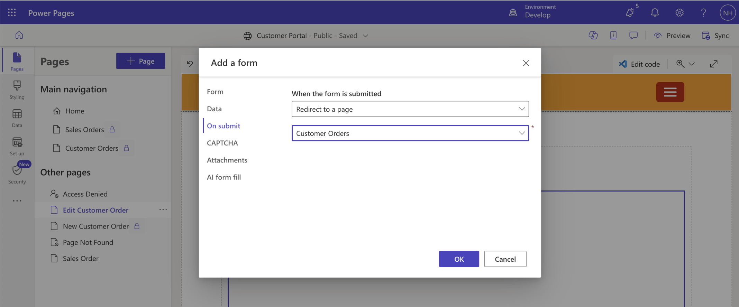
Task: Click the red hamburger menu button
Action: 670,92
